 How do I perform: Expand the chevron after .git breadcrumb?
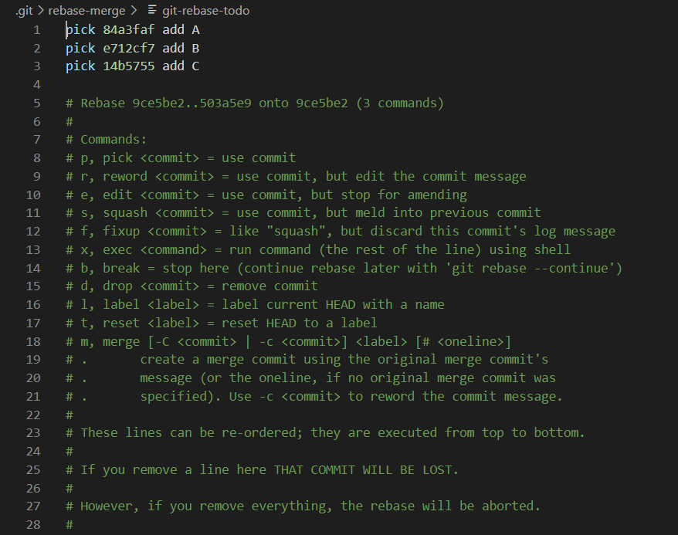[x=41, y=10]
